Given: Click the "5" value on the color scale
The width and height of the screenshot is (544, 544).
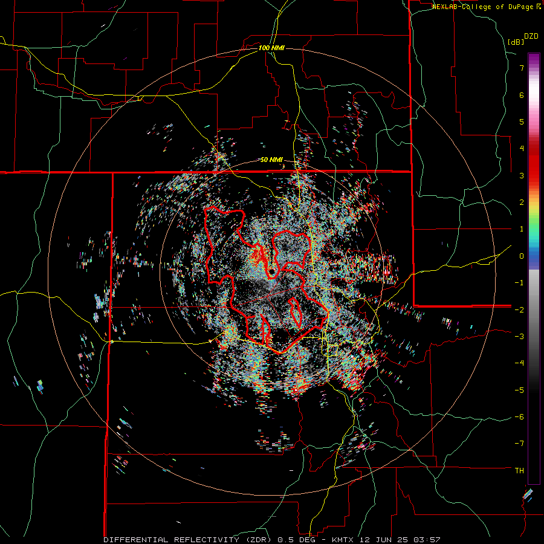Looking at the screenshot, I should (x=522, y=121).
